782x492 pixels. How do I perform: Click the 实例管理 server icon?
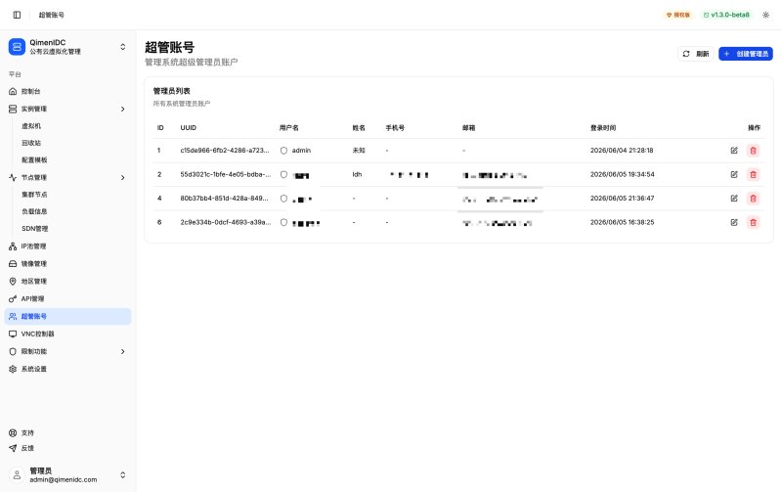point(13,109)
